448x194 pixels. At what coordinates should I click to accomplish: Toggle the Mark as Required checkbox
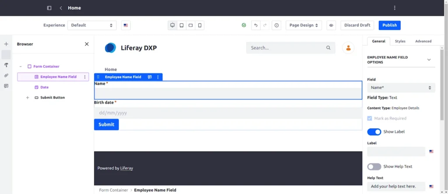pyautogui.click(x=370, y=118)
